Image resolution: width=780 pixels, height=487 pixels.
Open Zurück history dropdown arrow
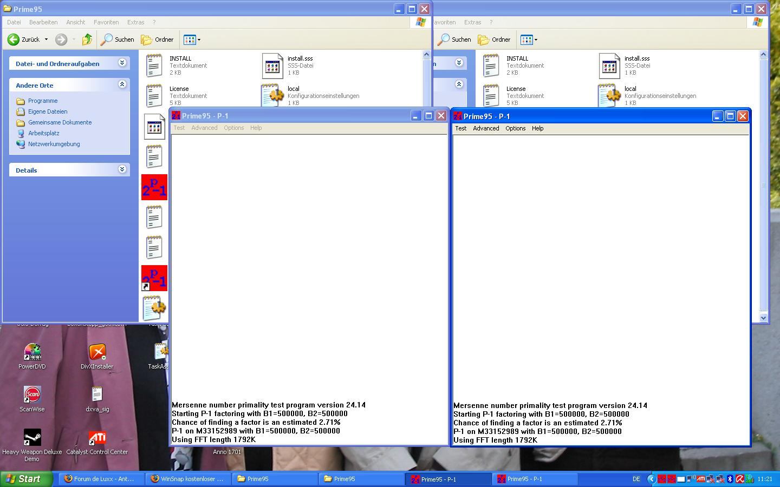click(x=46, y=40)
